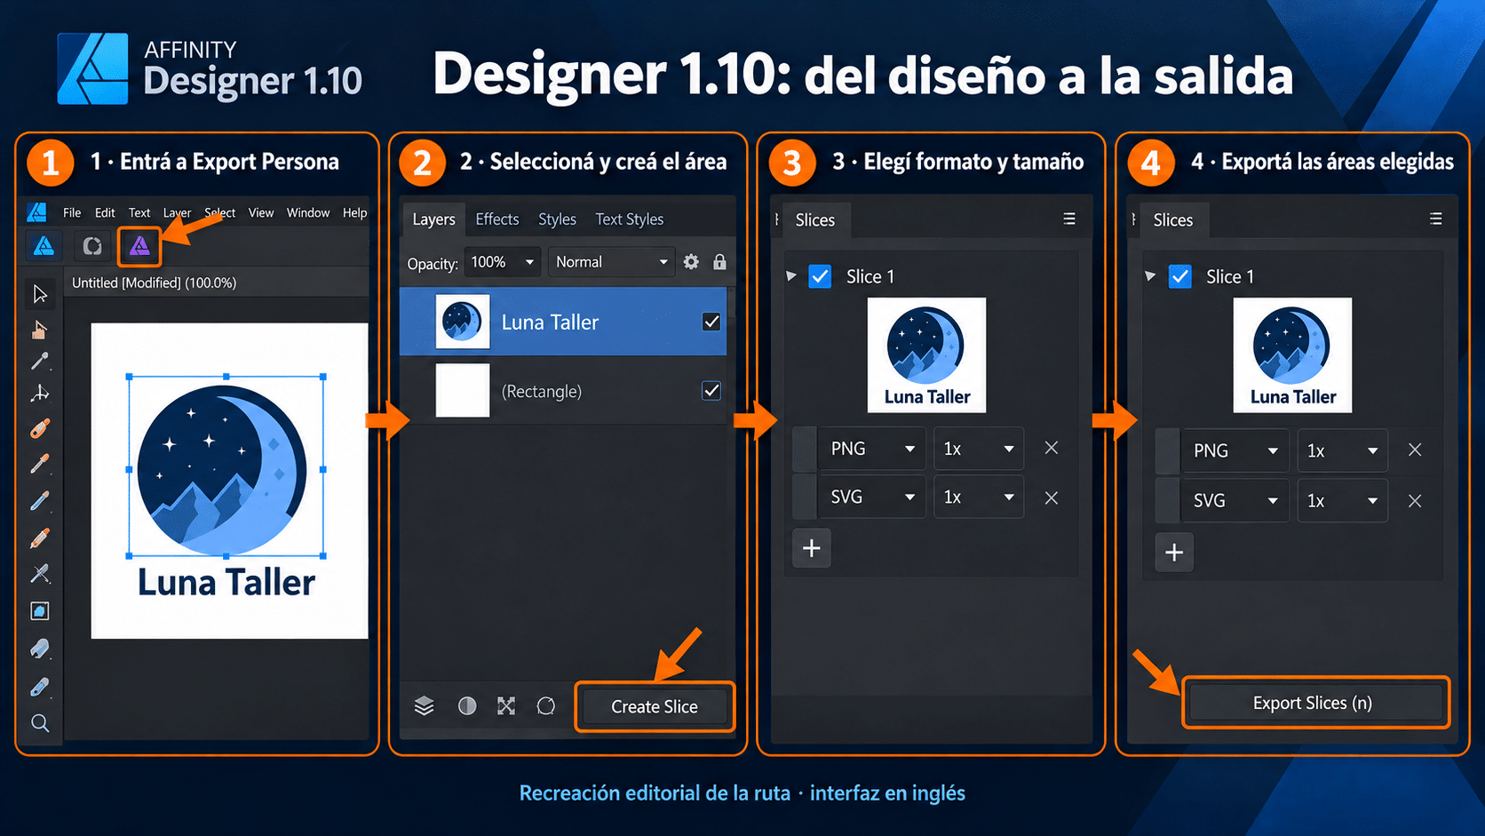Click the stacked layers icon below layer list
Viewport: 1485px width, 836px height.
click(x=424, y=706)
